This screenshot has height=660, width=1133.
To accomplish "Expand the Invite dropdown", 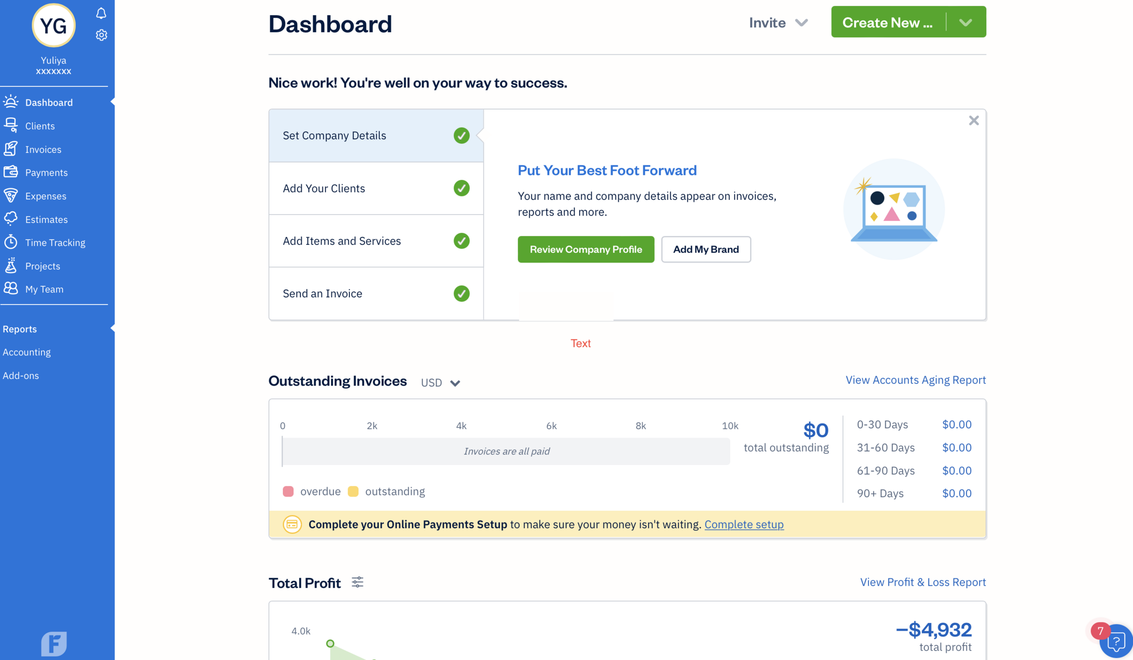I will [x=778, y=22].
